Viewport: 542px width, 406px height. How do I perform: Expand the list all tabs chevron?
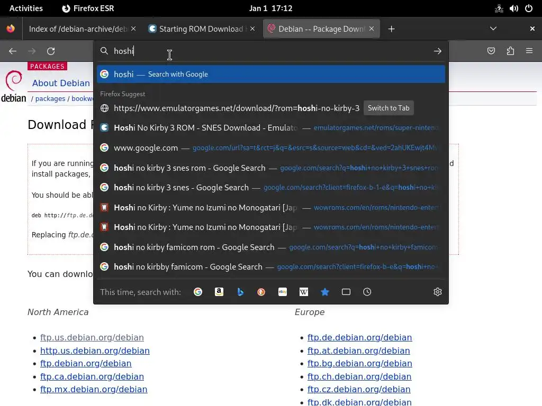[493, 29]
